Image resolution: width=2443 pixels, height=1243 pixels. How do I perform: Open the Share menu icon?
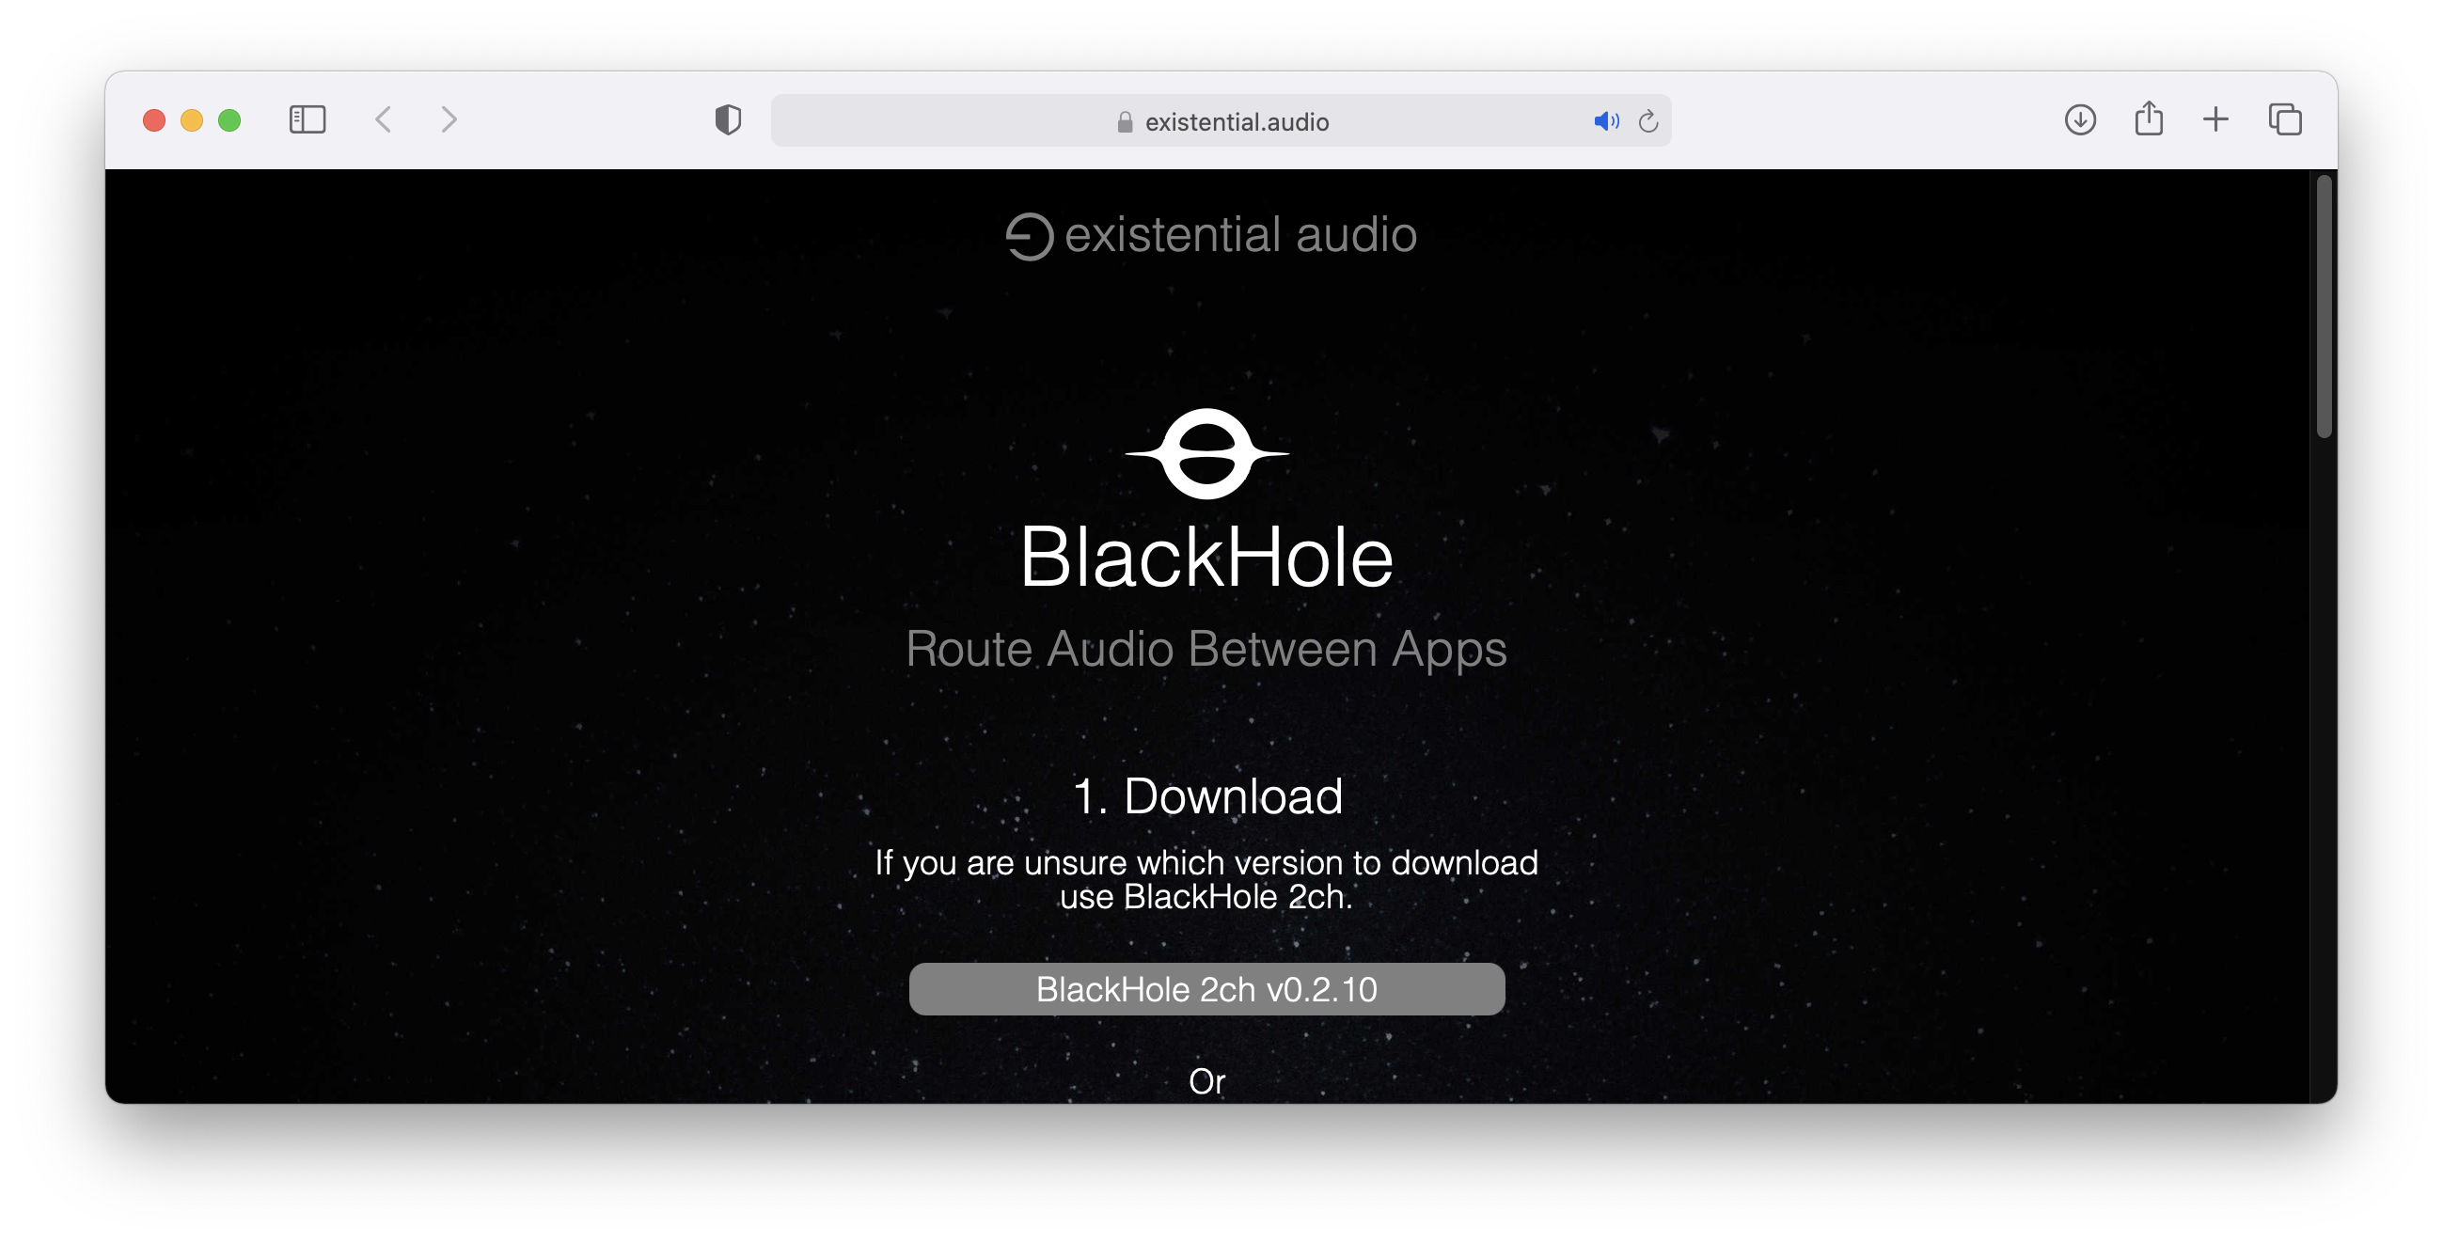(x=2148, y=119)
